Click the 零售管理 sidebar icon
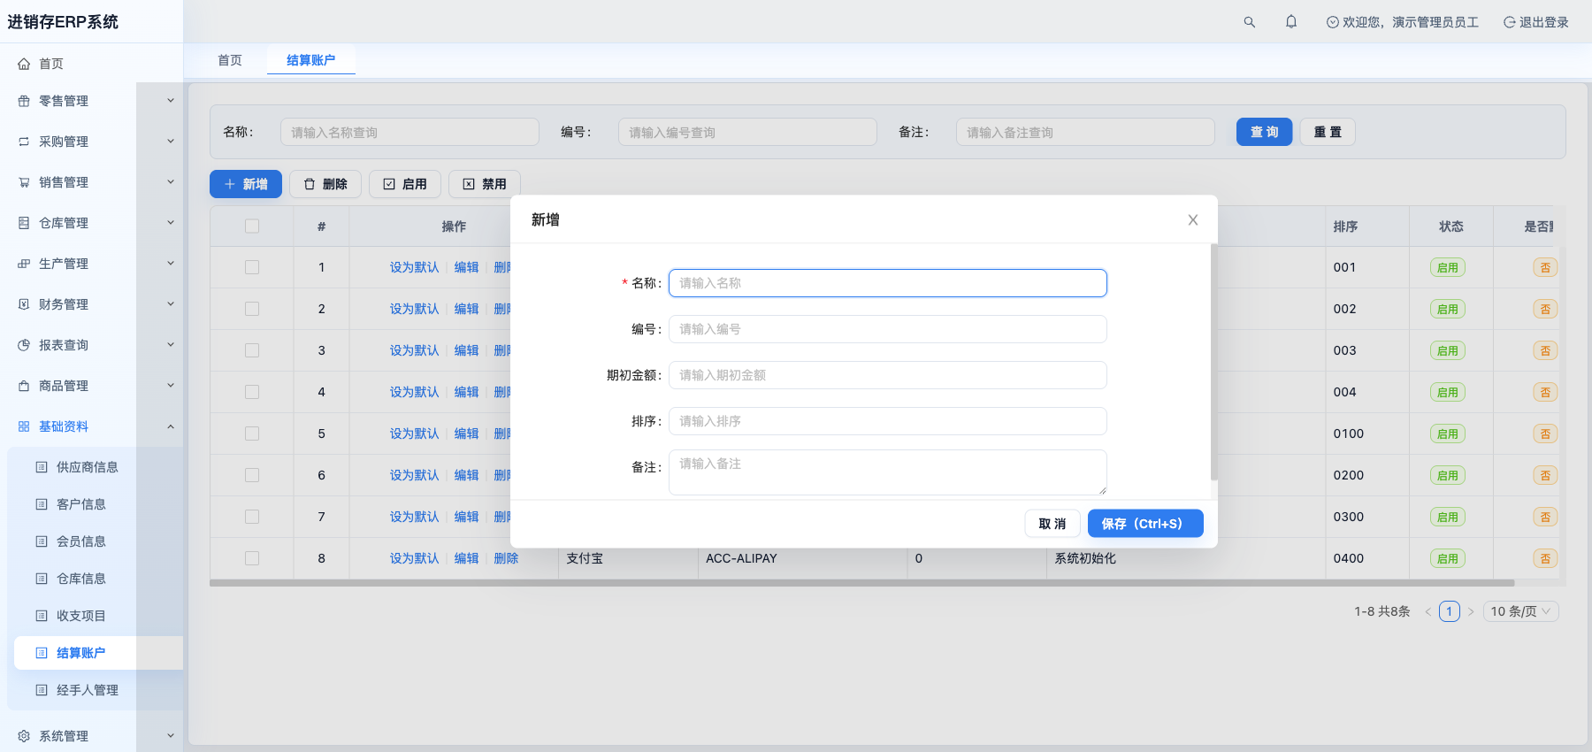Image resolution: width=1592 pixels, height=752 pixels. [x=24, y=101]
